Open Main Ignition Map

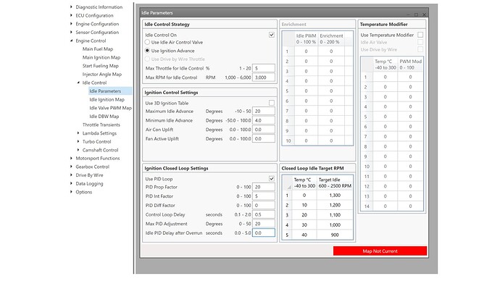(x=101, y=57)
